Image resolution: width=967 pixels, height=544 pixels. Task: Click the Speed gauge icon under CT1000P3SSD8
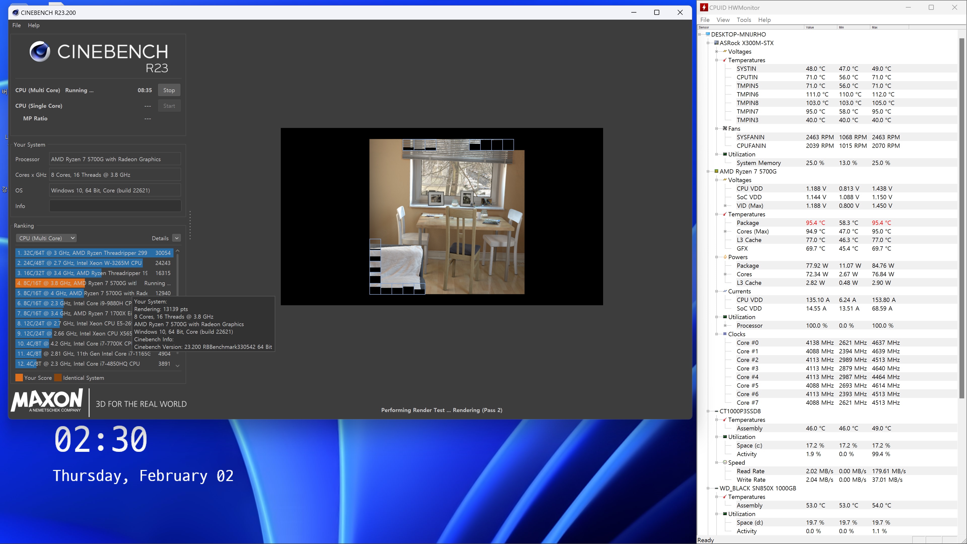coord(725,462)
